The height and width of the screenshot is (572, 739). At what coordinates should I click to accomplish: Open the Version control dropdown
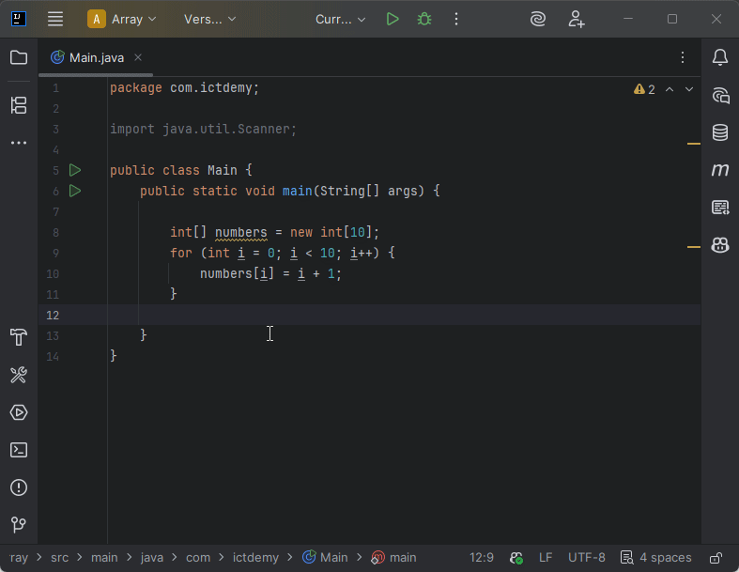[209, 19]
